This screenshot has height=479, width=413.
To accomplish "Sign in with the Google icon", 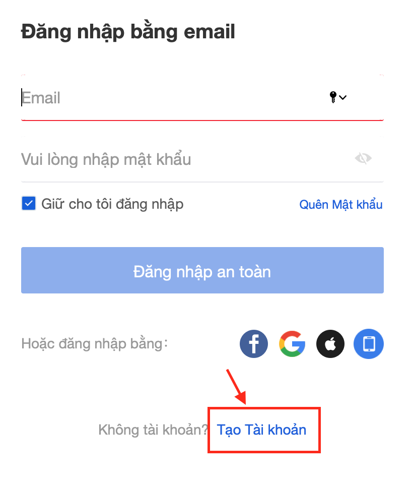I will [x=292, y=344].
